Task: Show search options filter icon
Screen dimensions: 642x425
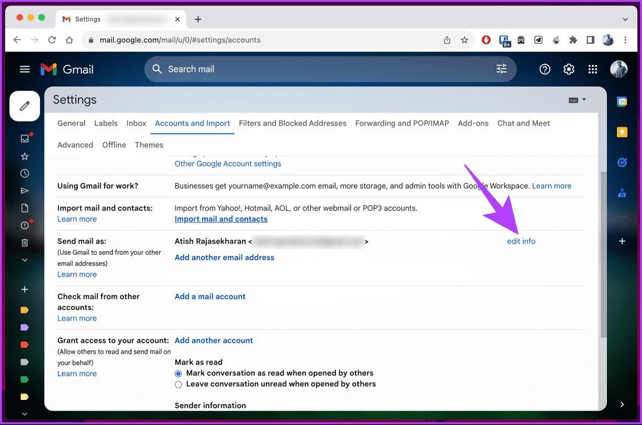Action: (x=501, y=69)
